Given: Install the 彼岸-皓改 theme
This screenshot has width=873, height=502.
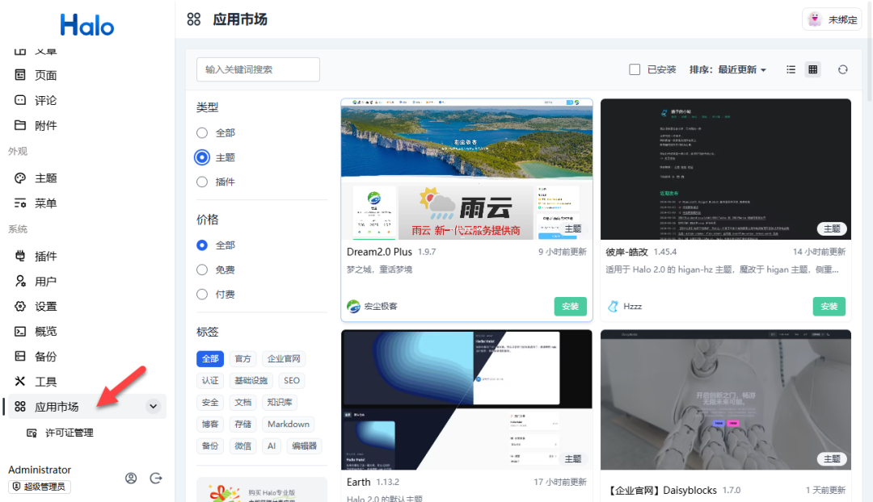Looking at the screenshot, I should tap(829, 307).
